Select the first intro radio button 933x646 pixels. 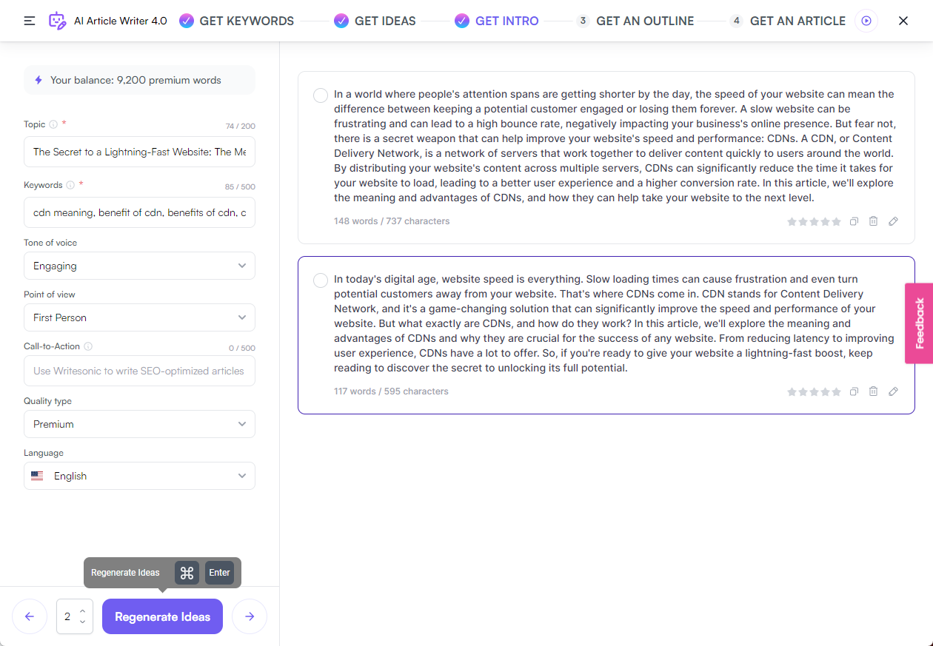click(321, 95)
